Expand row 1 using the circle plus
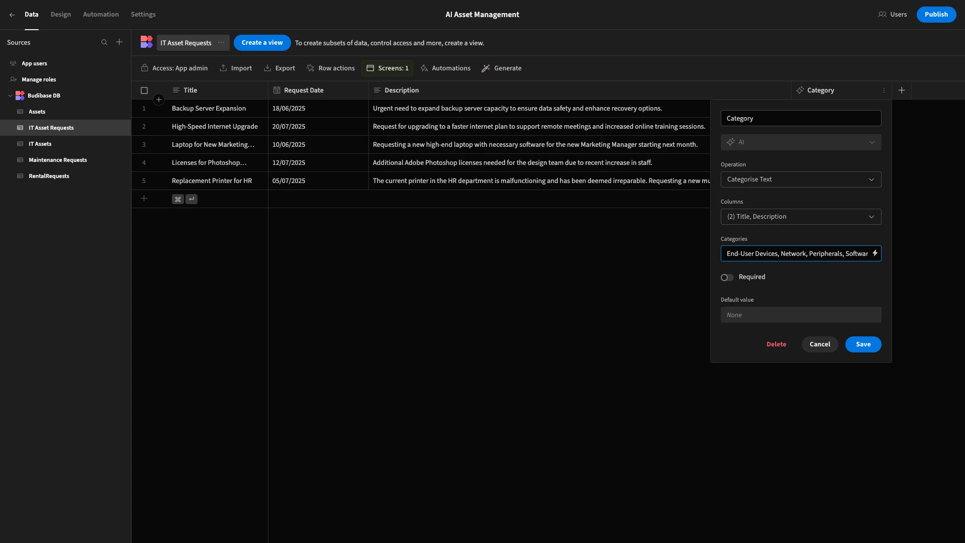Viewport: 965px width, 543px height. 159,100
